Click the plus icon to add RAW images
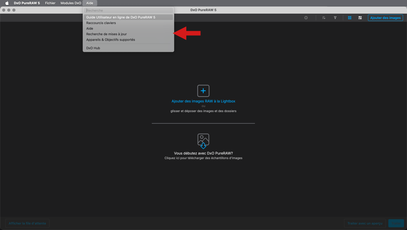 click(203, 91)
